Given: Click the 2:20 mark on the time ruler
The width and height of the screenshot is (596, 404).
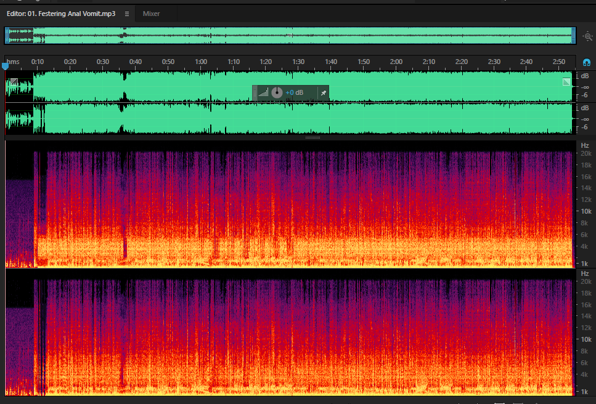Looking at the screenshot, I should pos(462,62).
